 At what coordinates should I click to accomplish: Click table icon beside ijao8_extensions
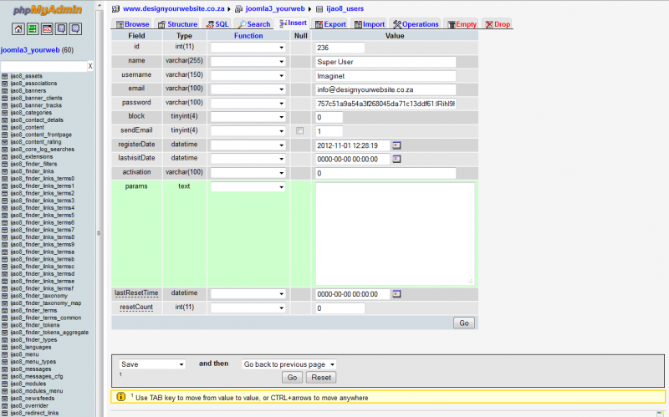click(x=5, y=156)
